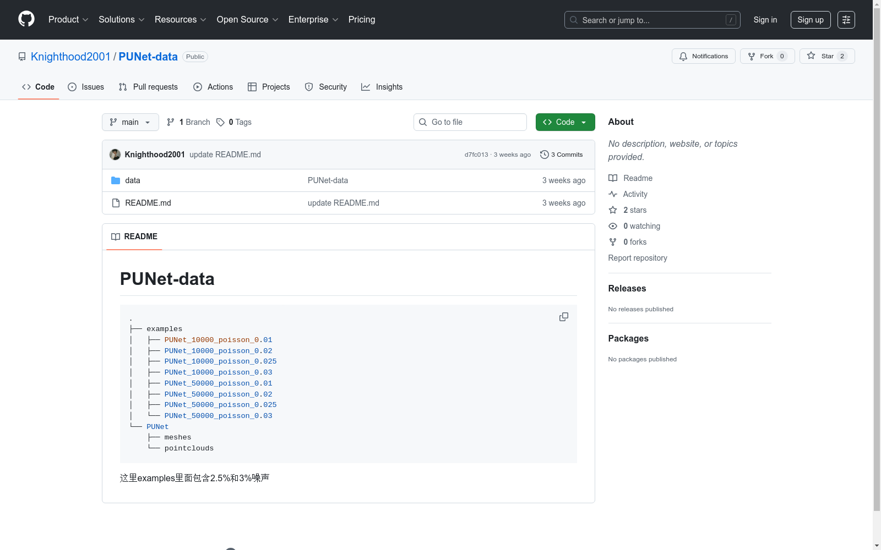View the 3 Commits history link
Viewport: 881px width, 550px height.
click(x=562, y=155)
